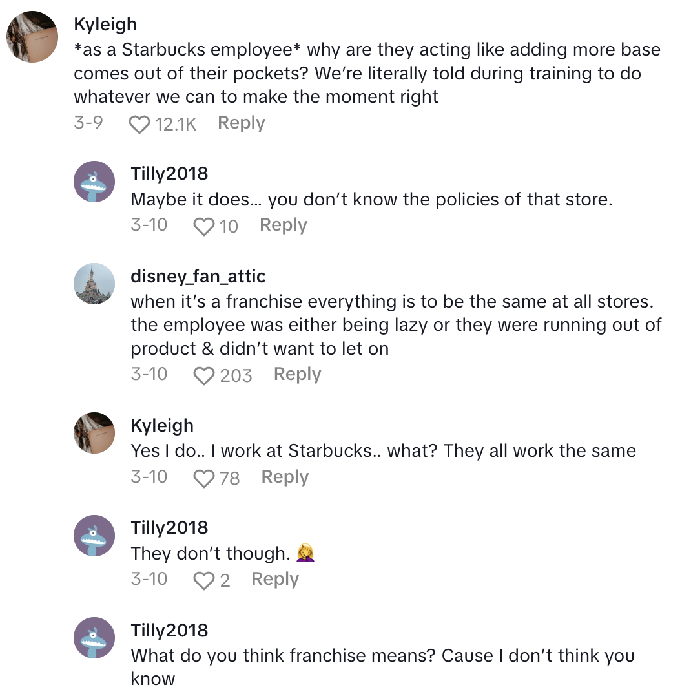Open Tilly2018 username on franchise question
691x694 pixels.
[x=169, y=631]
